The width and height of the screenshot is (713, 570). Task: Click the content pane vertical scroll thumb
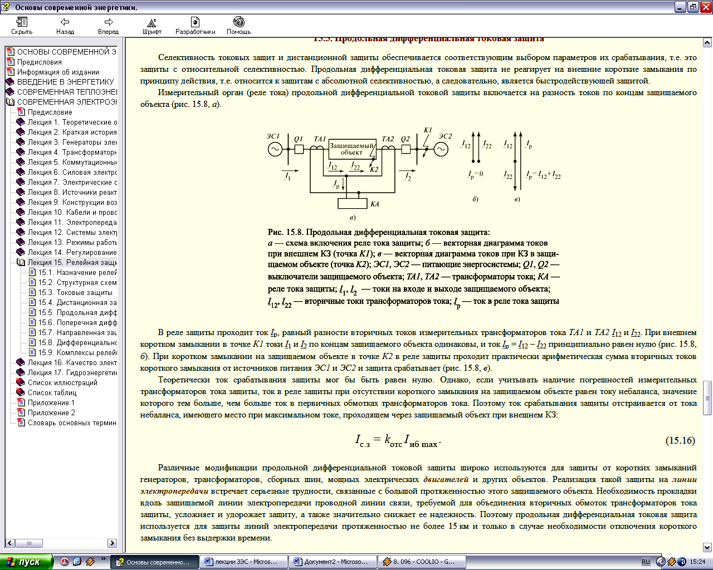tap(707, 397)
